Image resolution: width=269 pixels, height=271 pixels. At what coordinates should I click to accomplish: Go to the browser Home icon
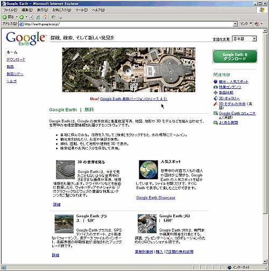pyautogui.click(x=45, y=17)
